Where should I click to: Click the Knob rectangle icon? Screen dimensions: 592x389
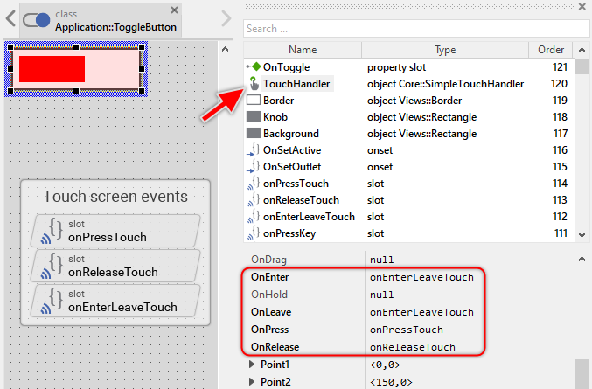[x=254, y=117]
